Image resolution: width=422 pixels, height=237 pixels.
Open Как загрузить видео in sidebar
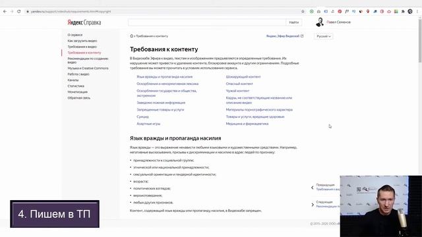(82, 41)
